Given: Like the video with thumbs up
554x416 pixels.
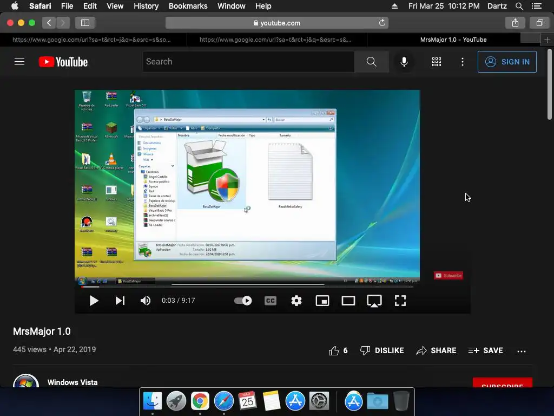Looking at the screenshot, I should tap(338, 350).
